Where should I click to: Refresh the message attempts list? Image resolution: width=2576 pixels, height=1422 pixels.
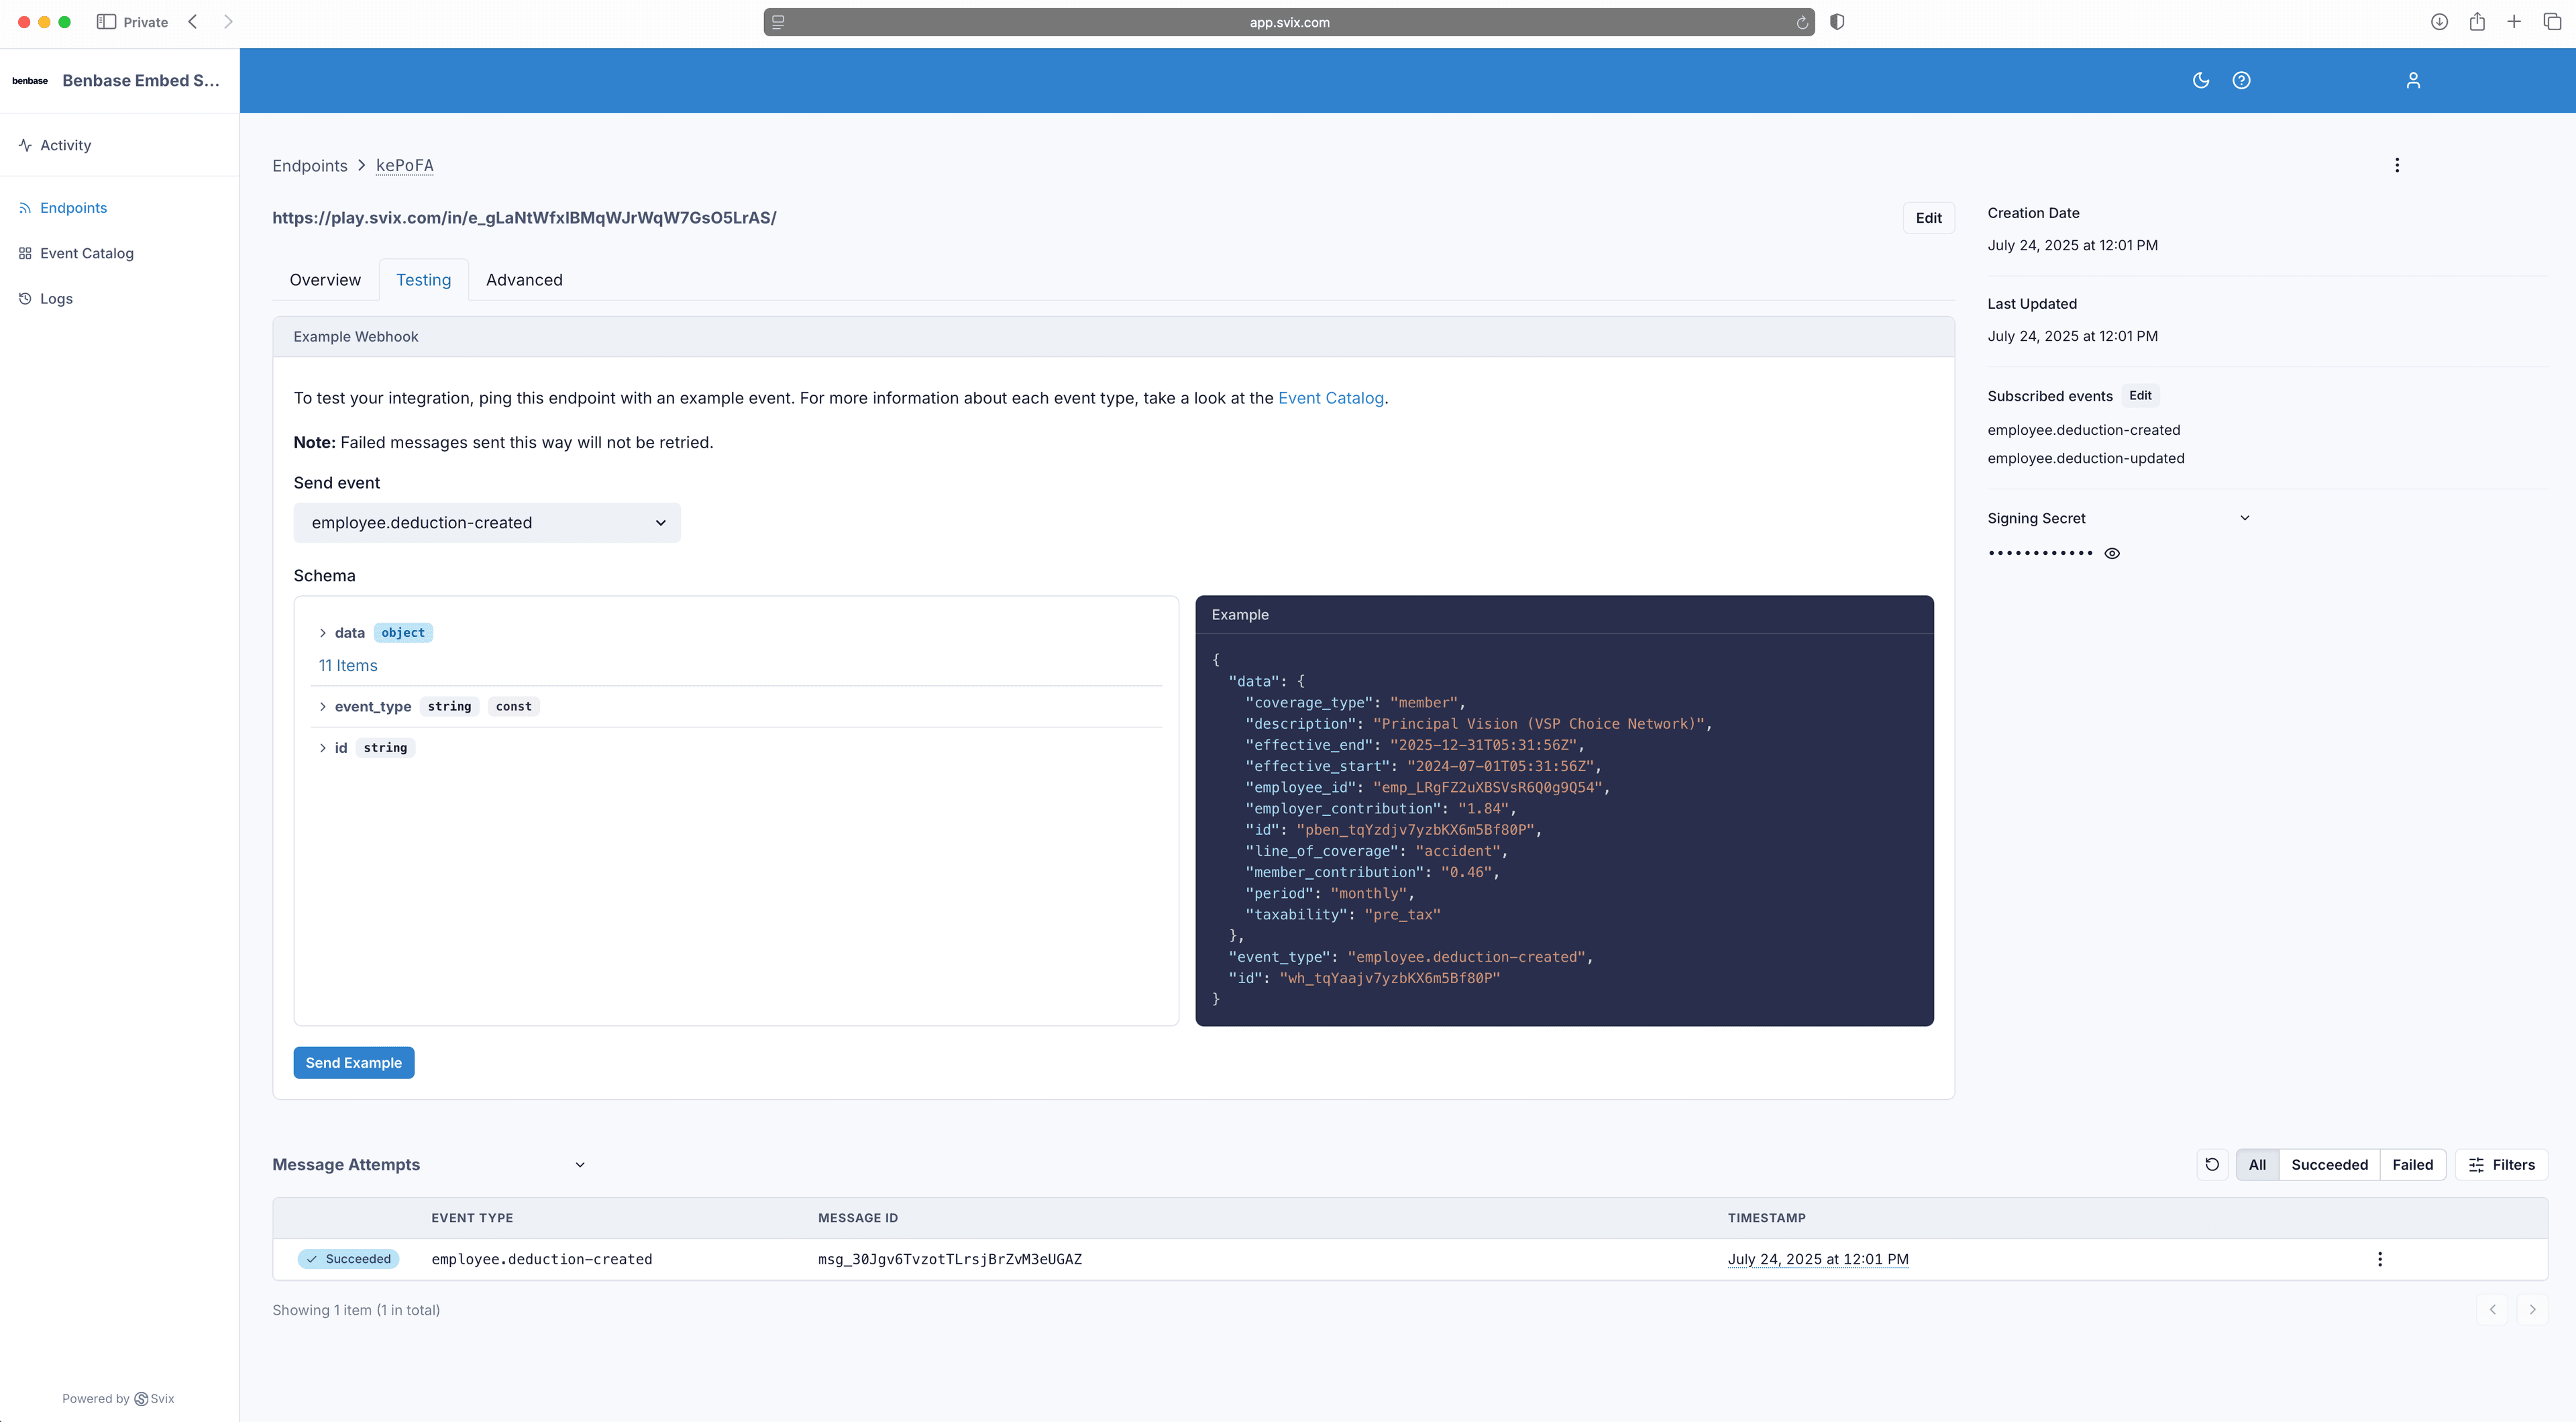pyautogui.click(x=2212, y=1164)
